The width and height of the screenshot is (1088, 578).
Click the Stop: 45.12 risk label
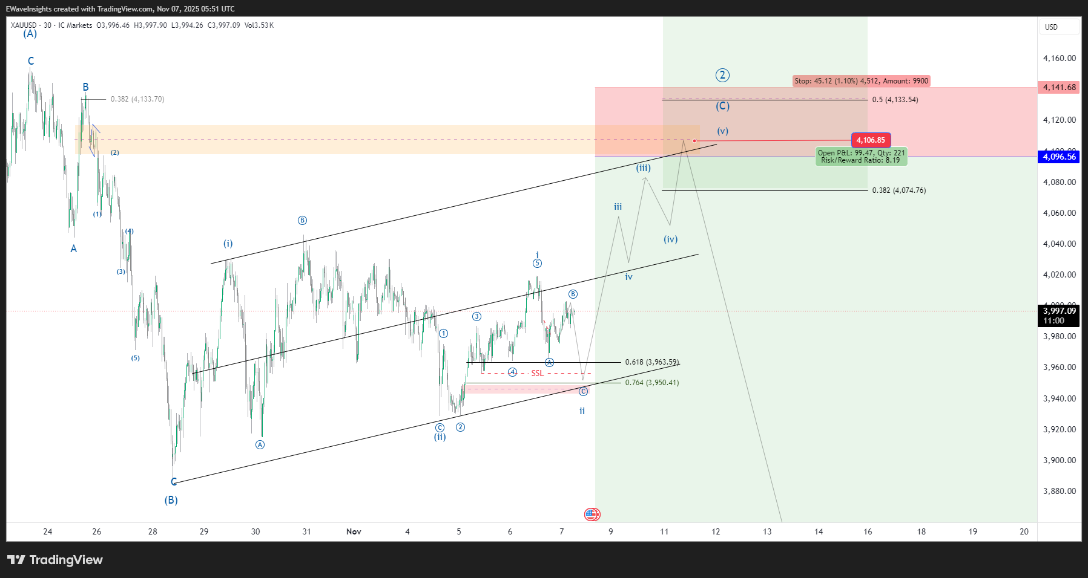[862, 80]
